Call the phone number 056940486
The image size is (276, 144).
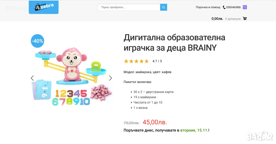coord(233,7)
